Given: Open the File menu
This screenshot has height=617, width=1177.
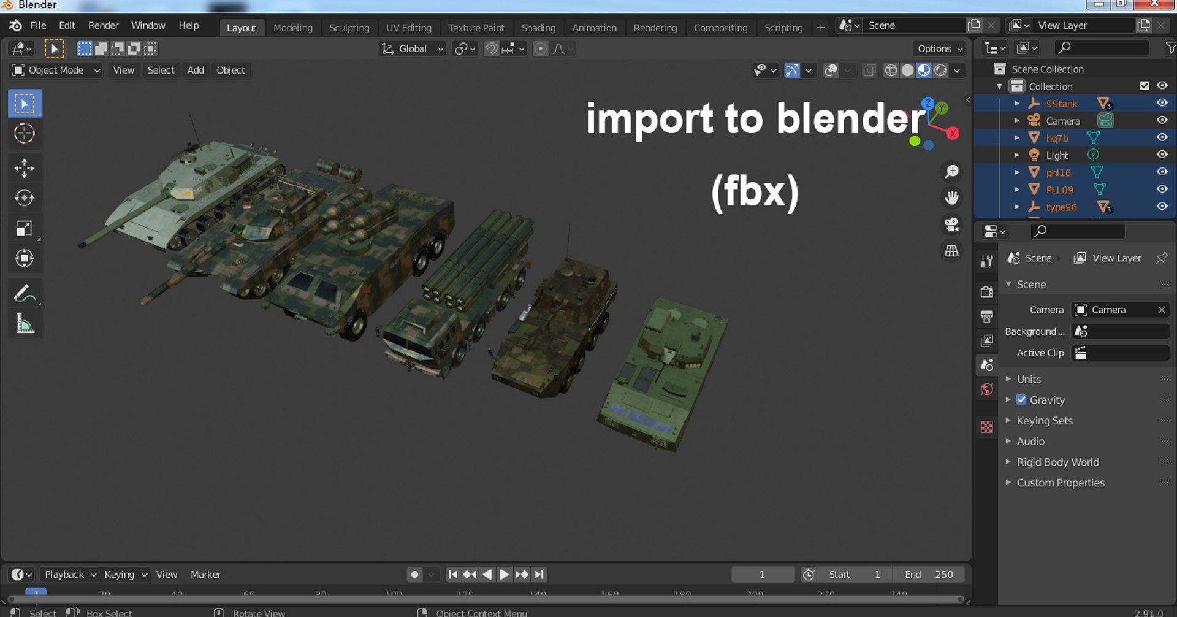Looking at the screenshot, I should pos(38,25).
